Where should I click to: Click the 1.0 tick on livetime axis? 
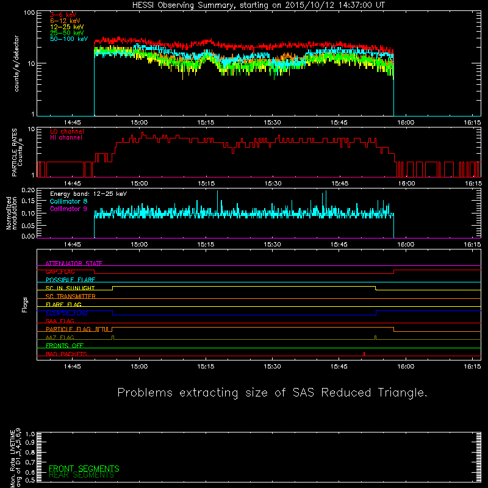tap(30, 434)
